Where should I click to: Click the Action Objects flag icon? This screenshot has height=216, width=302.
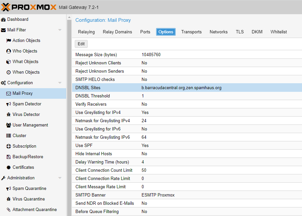click(x=9, y=41)
